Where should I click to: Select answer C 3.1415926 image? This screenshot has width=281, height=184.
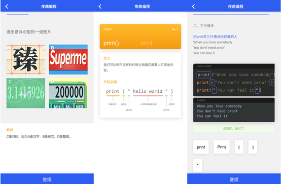coord(26,93)
